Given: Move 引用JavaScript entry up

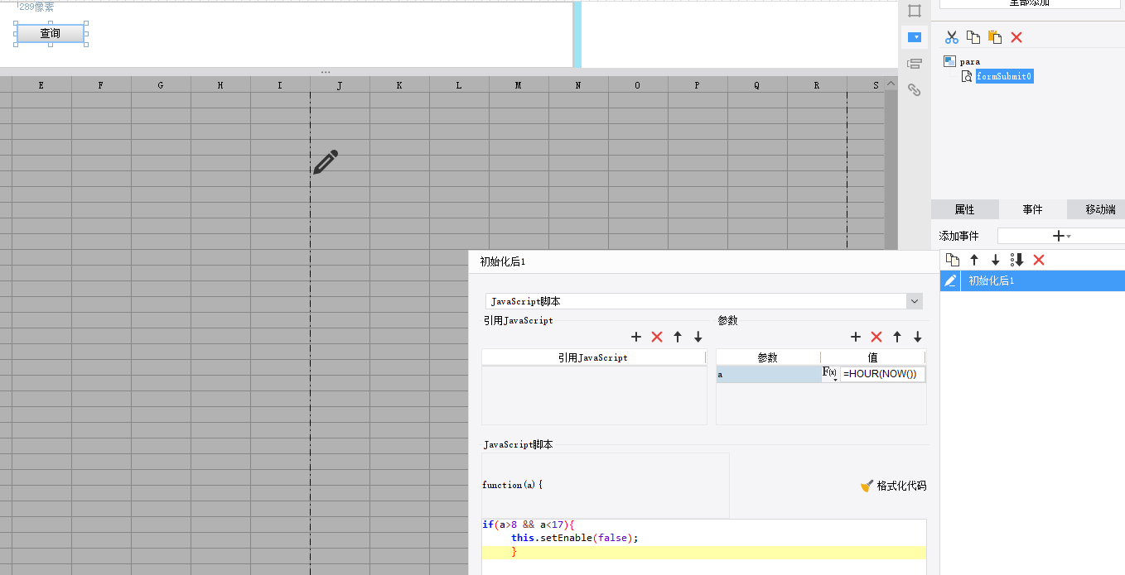Looking at the screenshot, I should pyautogui.click(x=678, y=337).
